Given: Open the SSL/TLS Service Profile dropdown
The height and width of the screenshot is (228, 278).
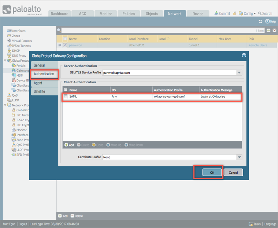Looking at the screenshot, I should click(x=239, y=73).
